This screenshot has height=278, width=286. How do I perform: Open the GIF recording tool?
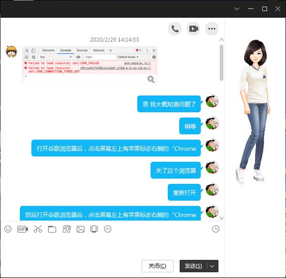click(x=22, y=229)
